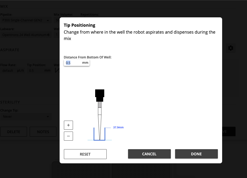Confirm tip positioning with DONE
Viewport: 247px width, 178px height.
tap(196, 154)
